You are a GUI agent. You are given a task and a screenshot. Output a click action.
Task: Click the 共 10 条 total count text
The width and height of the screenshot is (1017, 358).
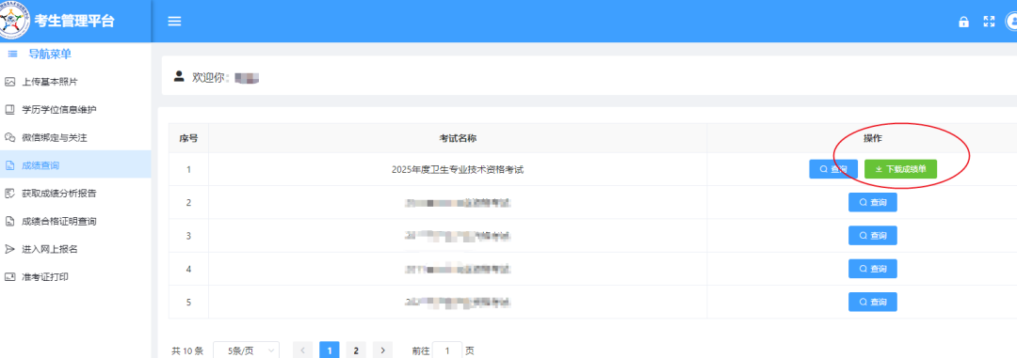pyautogui.click(x=187, y=350)
